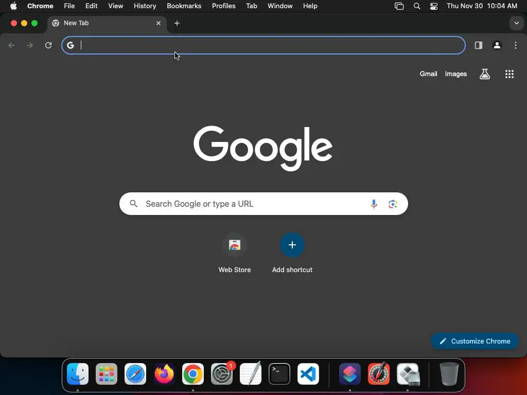Open the Google apps grid
This screenshot has width=527, height=395.
pos(509,74)
